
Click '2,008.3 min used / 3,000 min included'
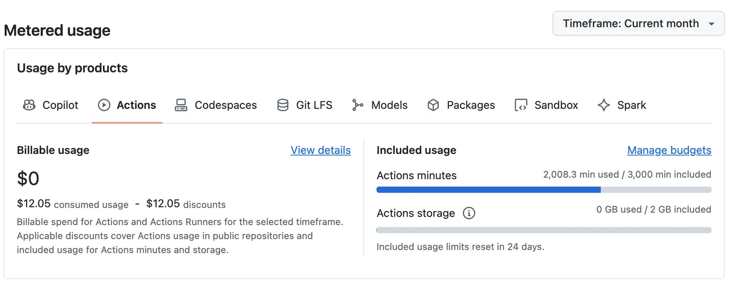pyautogui.click(x=627, y=175)
